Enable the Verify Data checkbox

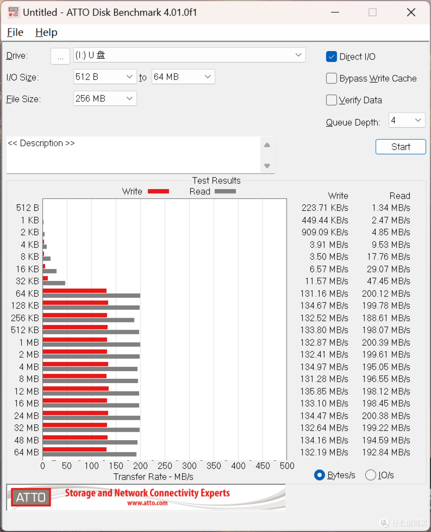[332, 100]
